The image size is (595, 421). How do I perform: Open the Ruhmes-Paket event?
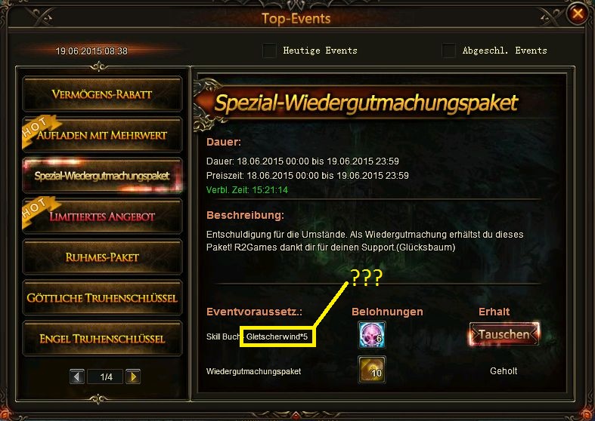coord(102,257)
